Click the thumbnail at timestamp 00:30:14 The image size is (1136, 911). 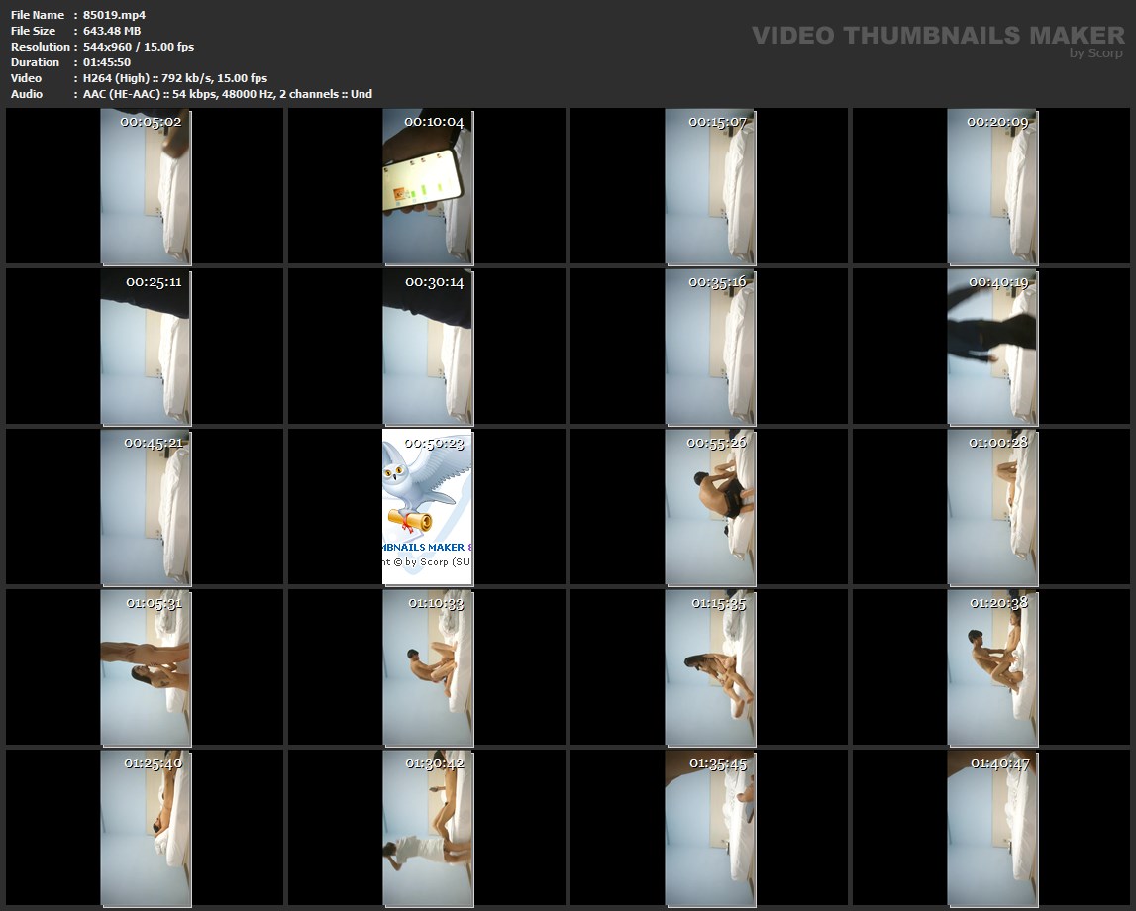(x=427, y=349)
